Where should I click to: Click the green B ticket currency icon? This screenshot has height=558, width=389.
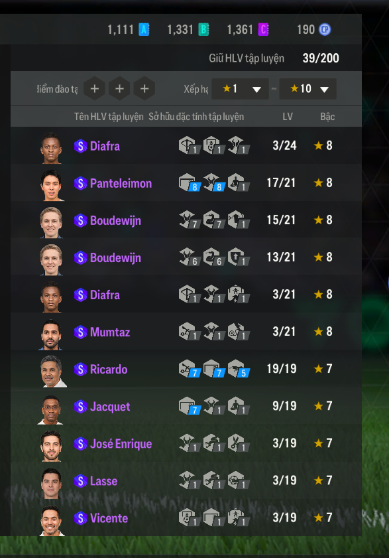tap(203, 30)
